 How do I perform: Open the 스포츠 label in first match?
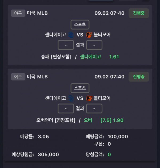[x=80, y=25]
